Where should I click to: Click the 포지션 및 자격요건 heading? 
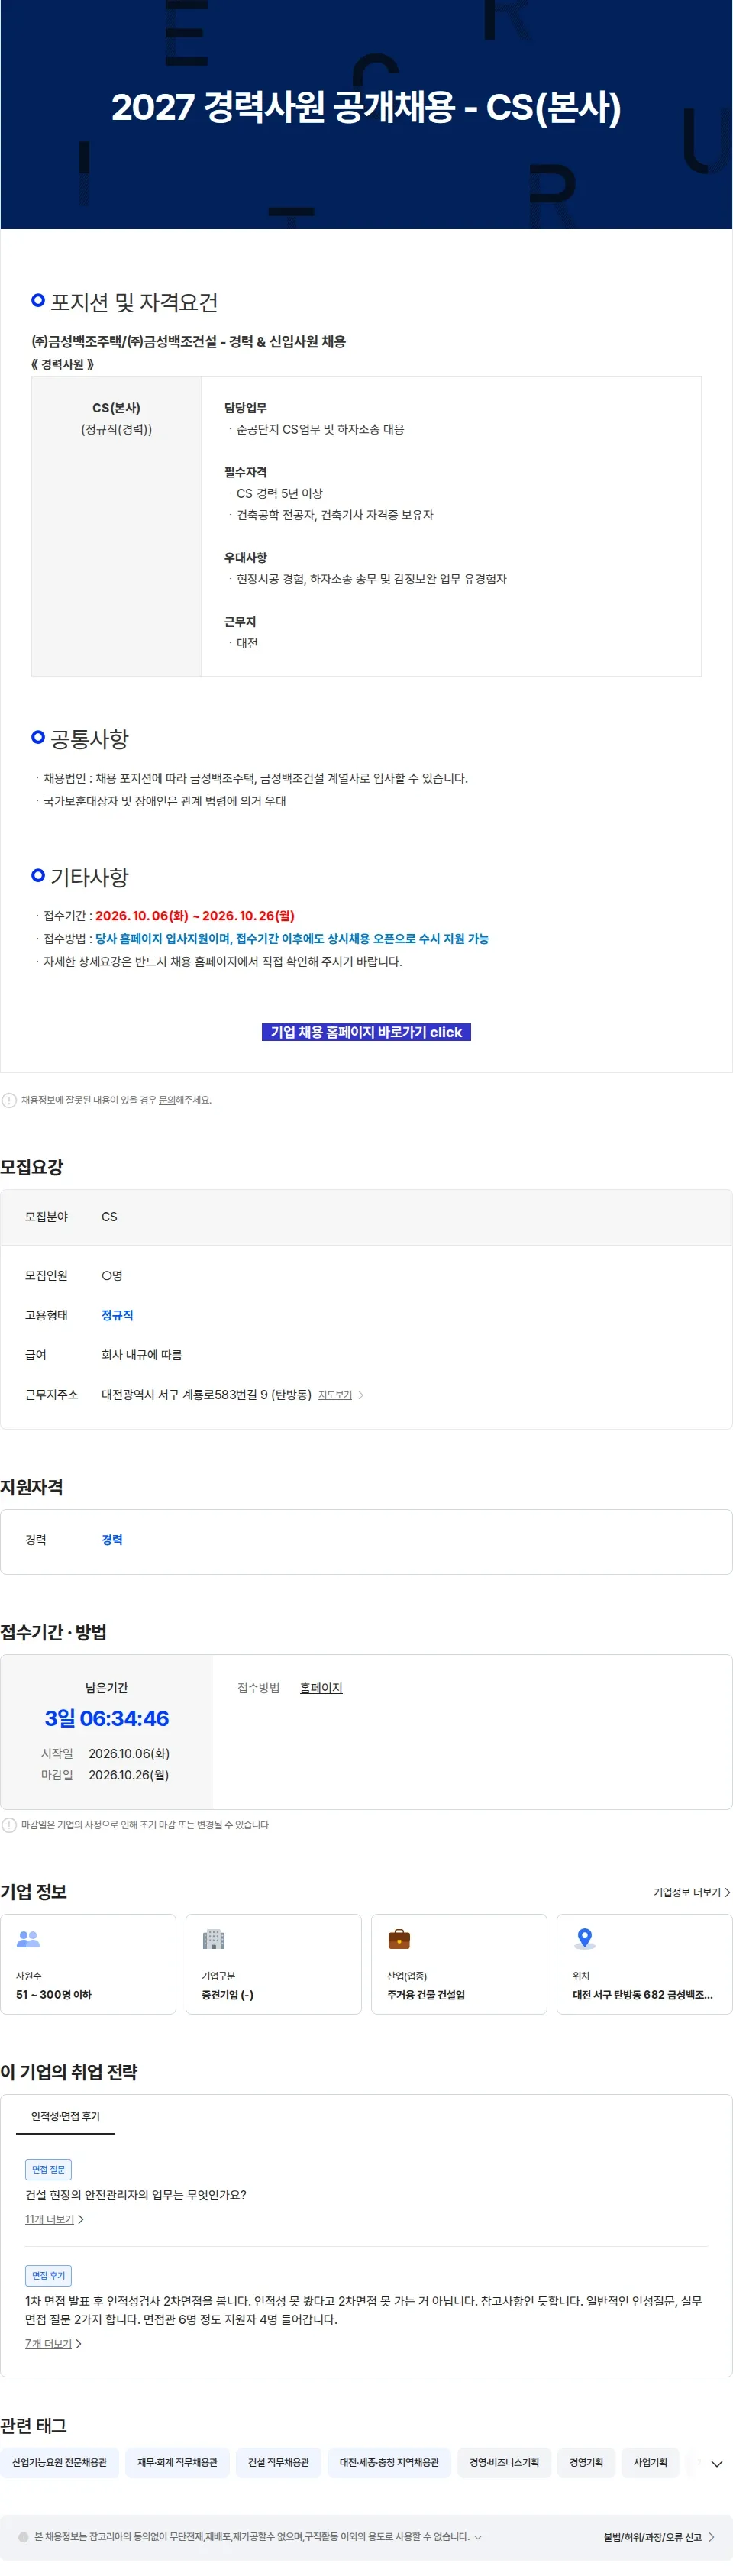click(x=134, y=302)
